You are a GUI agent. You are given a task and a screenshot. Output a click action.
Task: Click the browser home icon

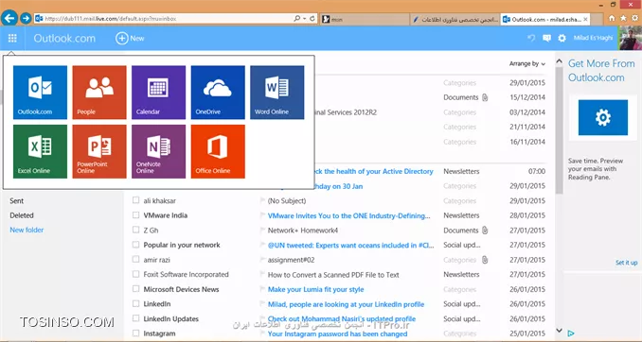pyautogui.click(x=612, y=18)
